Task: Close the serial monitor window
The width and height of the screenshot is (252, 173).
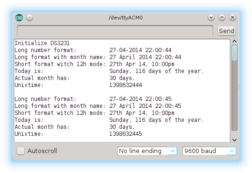Action: point(232,18)
